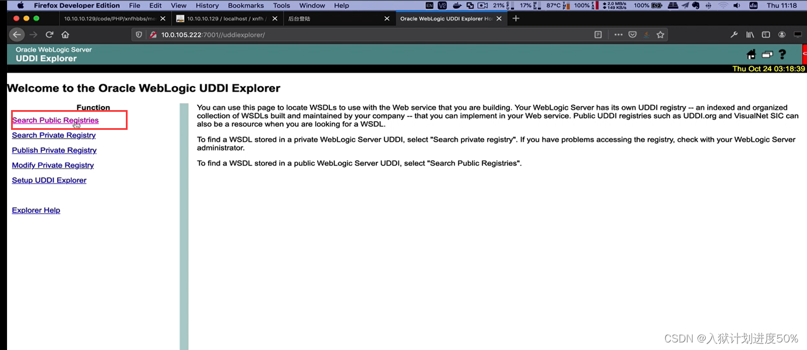Open Firefox account avatar icon
807x350 pixels.
coord(782,35)
